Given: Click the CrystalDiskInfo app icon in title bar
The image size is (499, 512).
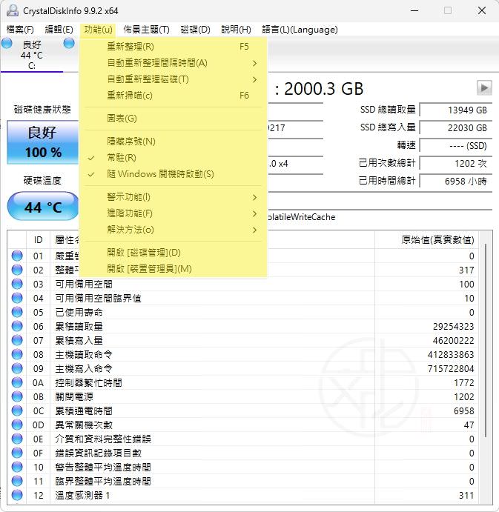Looking at the screenshot, I should pos(13,10).
